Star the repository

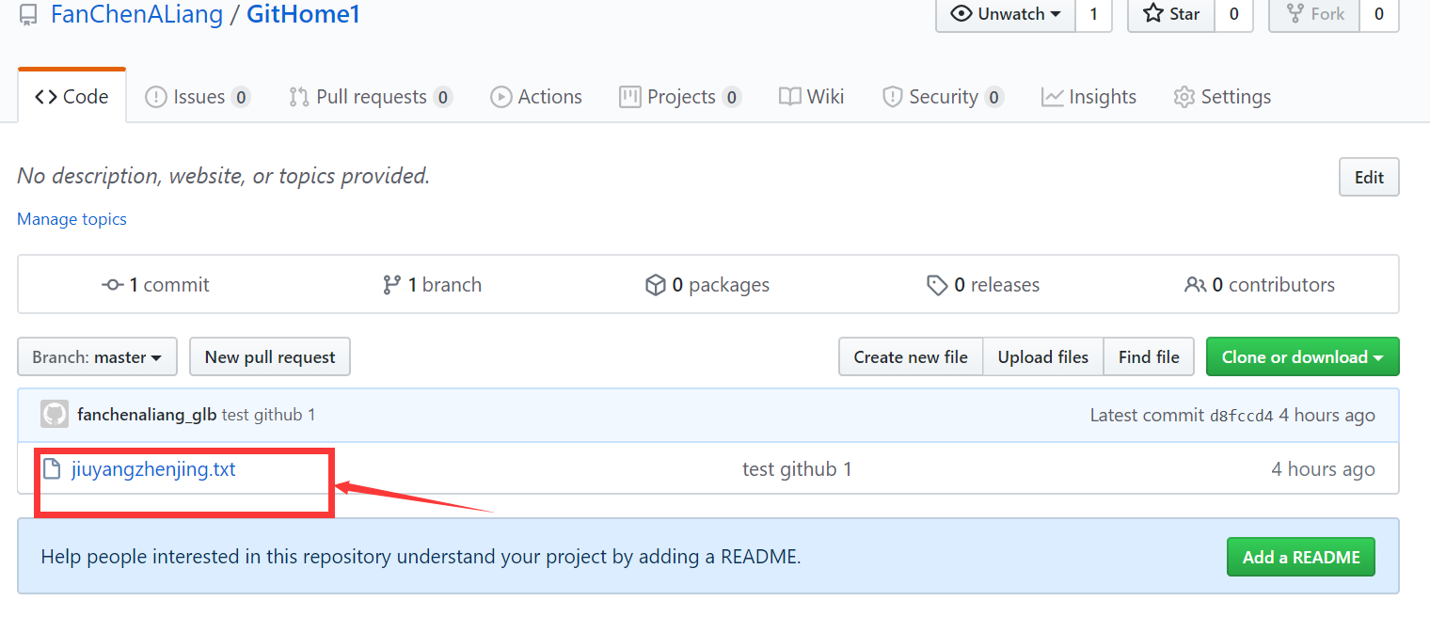coord(1171,14)
